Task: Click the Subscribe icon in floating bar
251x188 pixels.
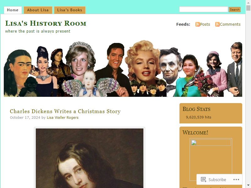Action: [x=204, y=179]
